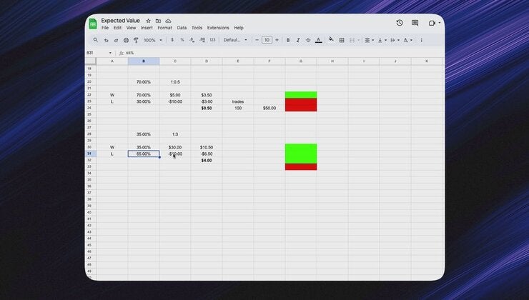Click the Undo icon in toolbar
529x300 pixels.
106,40
